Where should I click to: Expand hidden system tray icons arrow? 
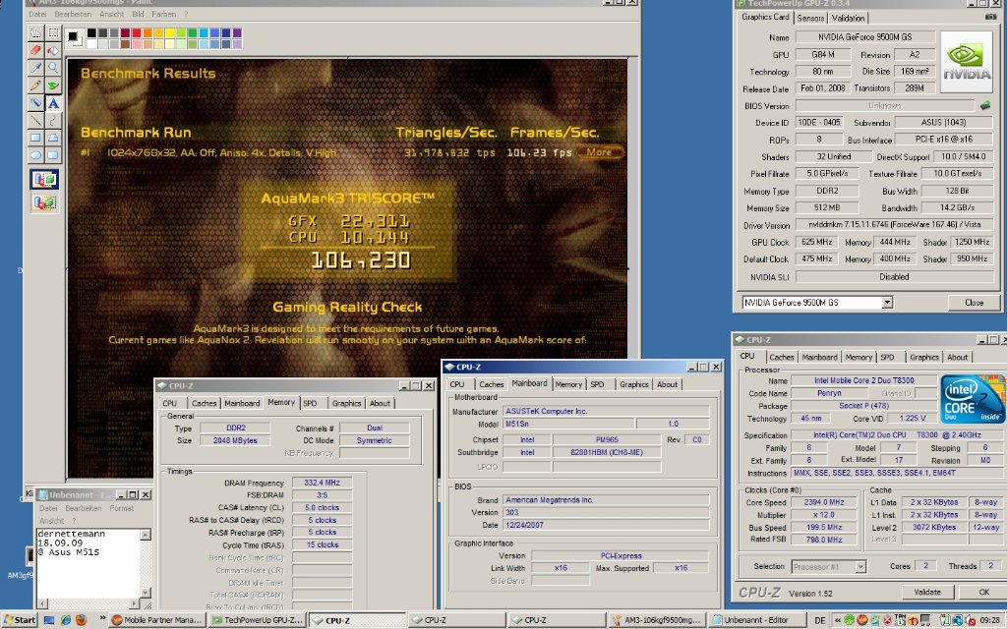837,620
